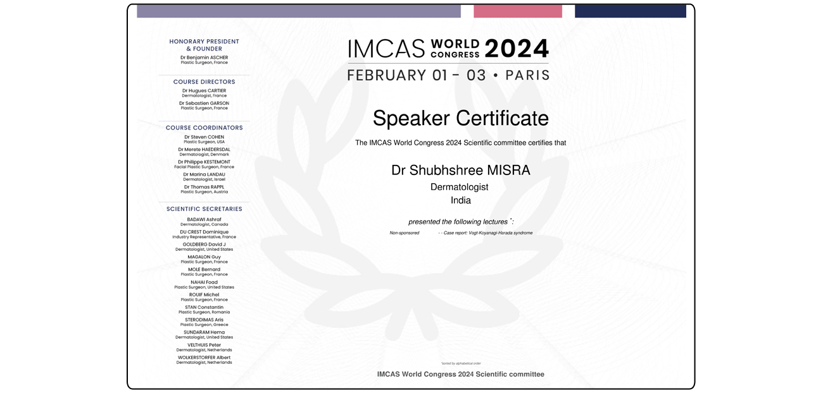
Task: Select the name "SUNDARAM Hema"
Action: click(x=204, y=332)
